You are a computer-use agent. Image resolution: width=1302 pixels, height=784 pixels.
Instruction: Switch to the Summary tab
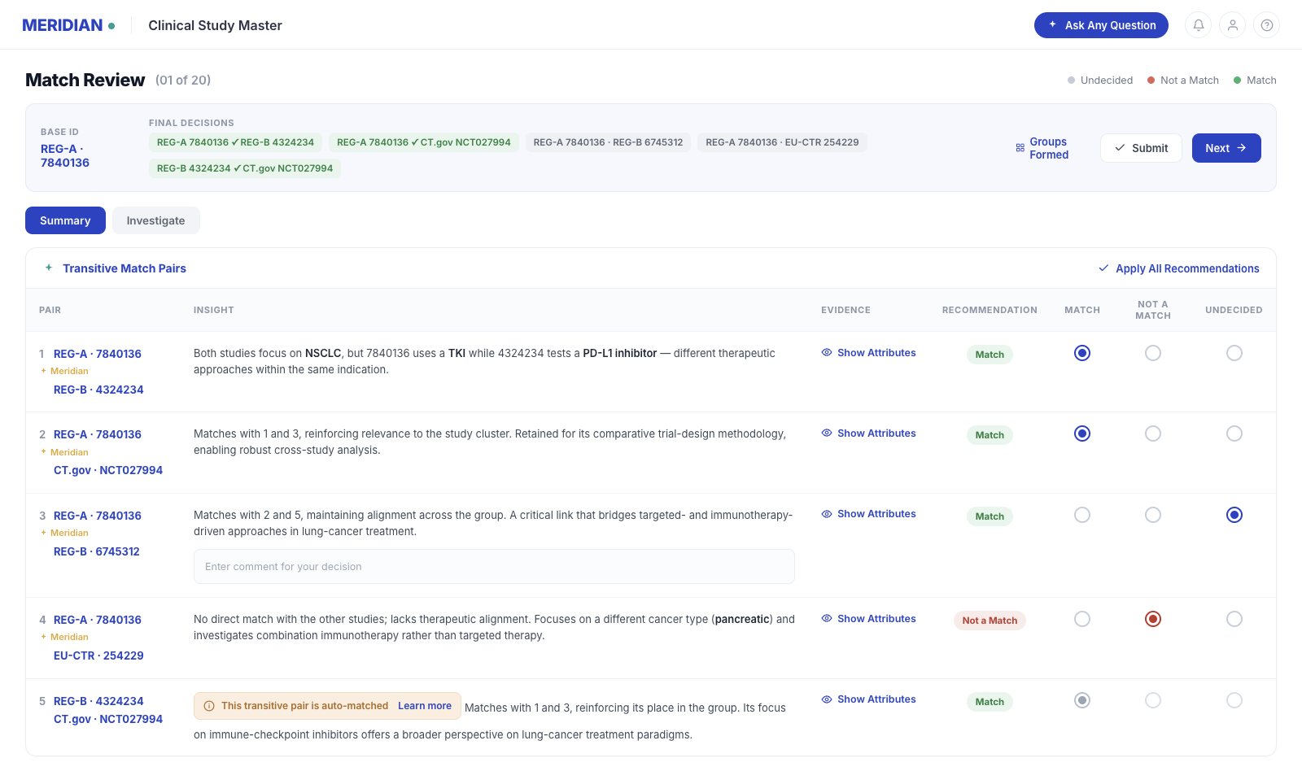65,220
